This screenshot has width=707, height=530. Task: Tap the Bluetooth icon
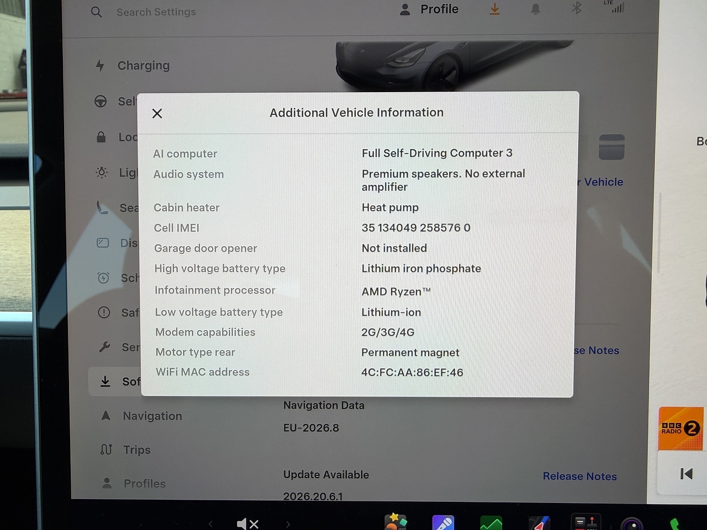tap(577, 8)
